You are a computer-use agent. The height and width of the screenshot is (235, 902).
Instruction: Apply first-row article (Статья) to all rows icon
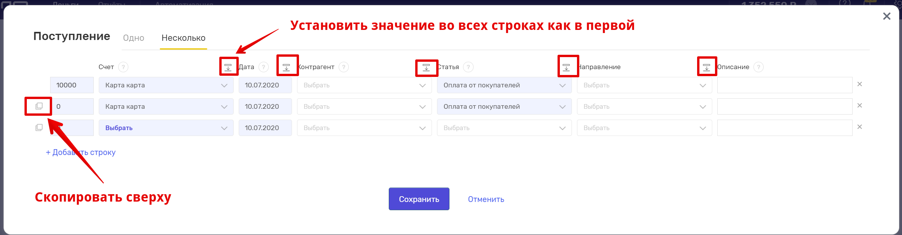[427, 67]
